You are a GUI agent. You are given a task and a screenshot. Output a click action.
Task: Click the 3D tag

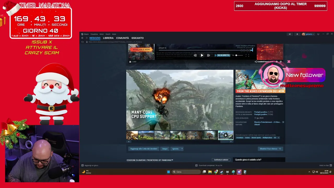(275, 138)
